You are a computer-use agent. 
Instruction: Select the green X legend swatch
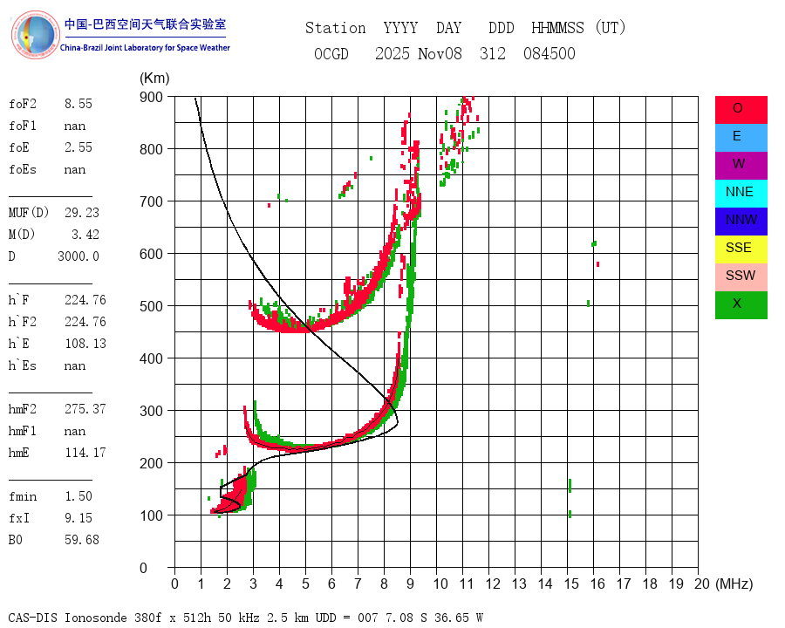(741, 305)
